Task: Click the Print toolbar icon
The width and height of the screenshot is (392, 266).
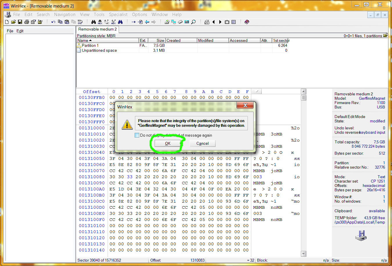Action: pyautogui.click(x=27, y=22)
